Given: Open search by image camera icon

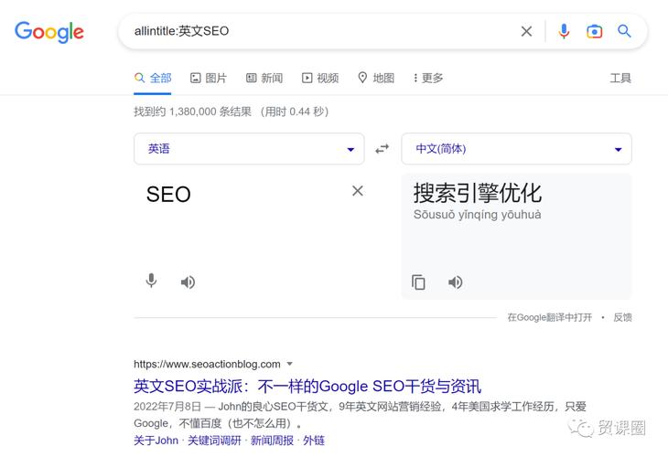Looking at the screenshot, I should coord(594,31).
